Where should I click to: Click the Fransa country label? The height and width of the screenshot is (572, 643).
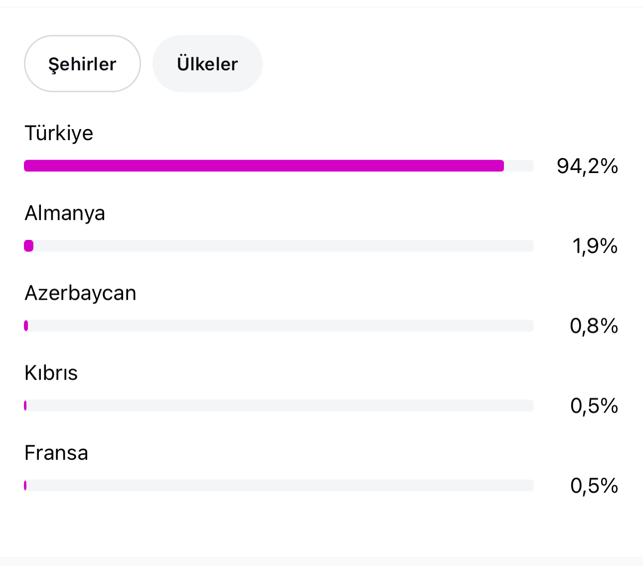pos(56,453)
